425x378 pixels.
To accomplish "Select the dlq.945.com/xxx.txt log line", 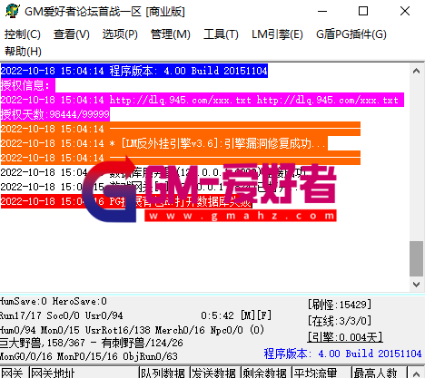I will click(x=203, y=100).
